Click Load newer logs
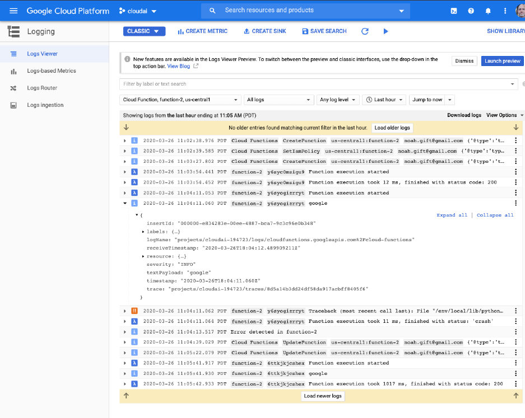This screenshot has height=418, width=525. point(322,396)
